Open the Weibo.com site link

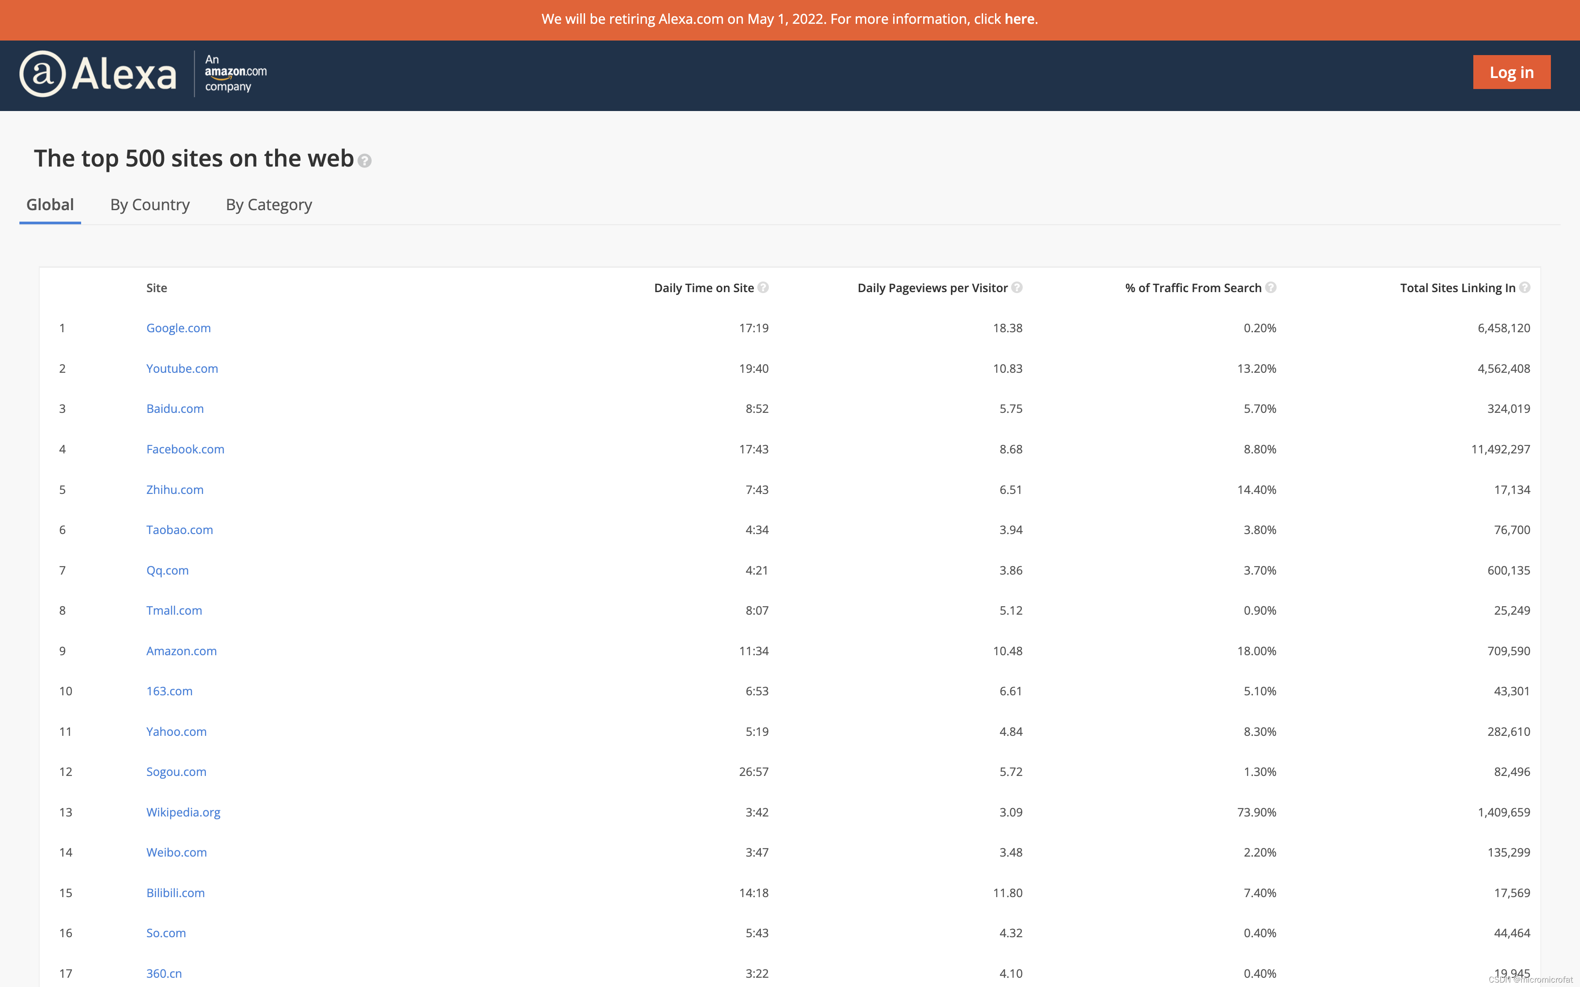[x=176, y=852]
